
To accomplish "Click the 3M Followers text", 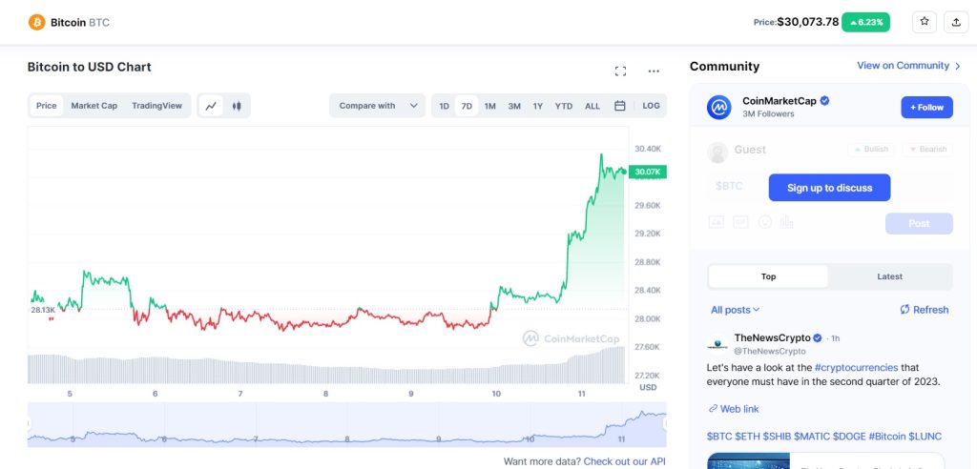I will point(768,114).
